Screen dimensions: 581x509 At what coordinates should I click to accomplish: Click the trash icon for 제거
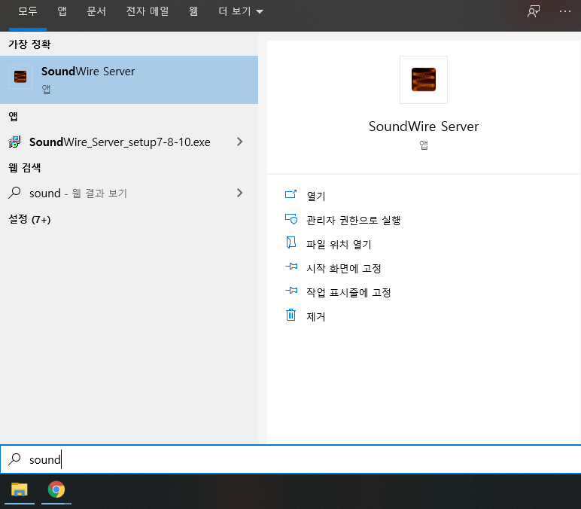tap(290, 315)
